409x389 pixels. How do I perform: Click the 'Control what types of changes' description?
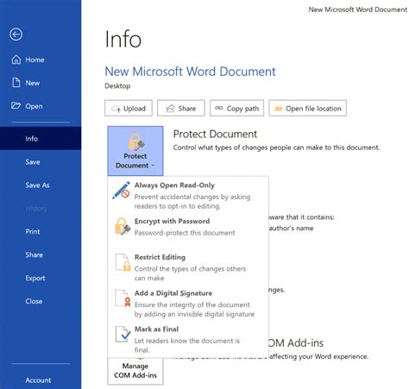click(x=276, y=147)
